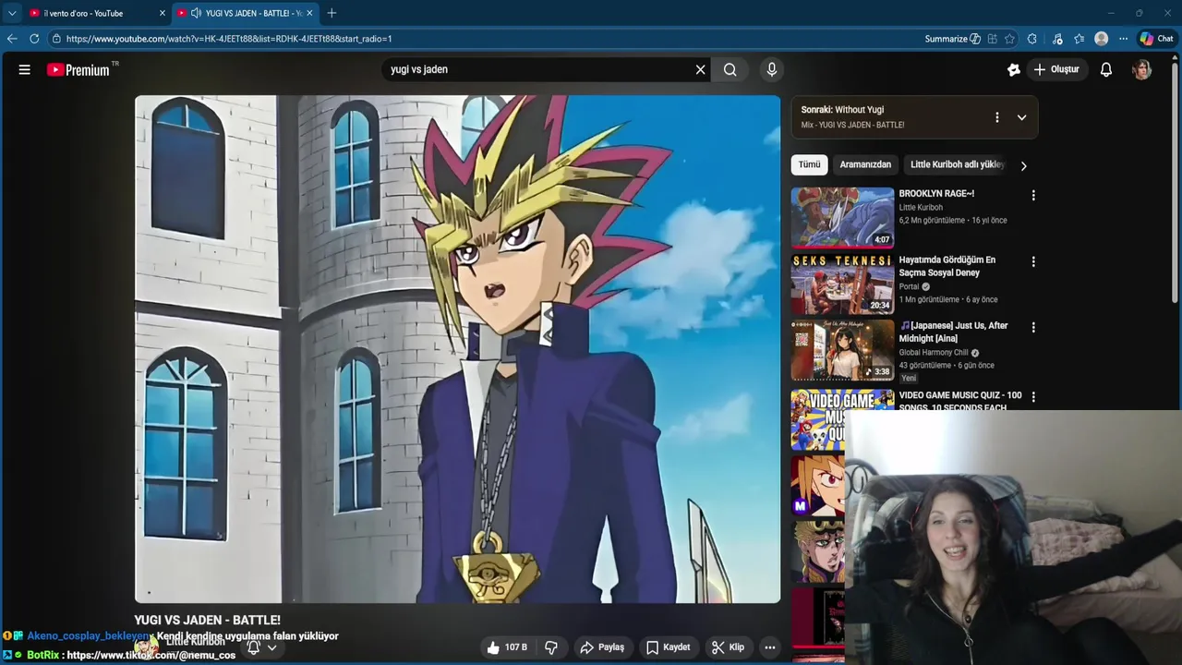Screen dimensions: 1182x665
Task: Open the YouTube account avatar menu
Action: 1142,69
